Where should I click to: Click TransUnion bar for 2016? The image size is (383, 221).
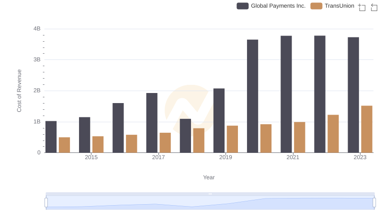(132, 144)
